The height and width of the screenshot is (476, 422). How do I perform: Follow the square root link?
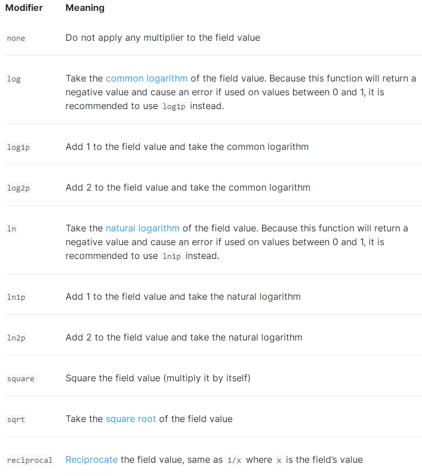131,419
